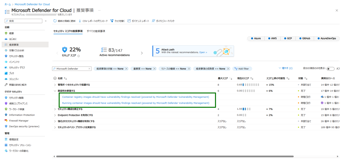This screenshot has height=163, width=348.
Task: Show next summary card with right chevron
Action: tap(142, 53)
